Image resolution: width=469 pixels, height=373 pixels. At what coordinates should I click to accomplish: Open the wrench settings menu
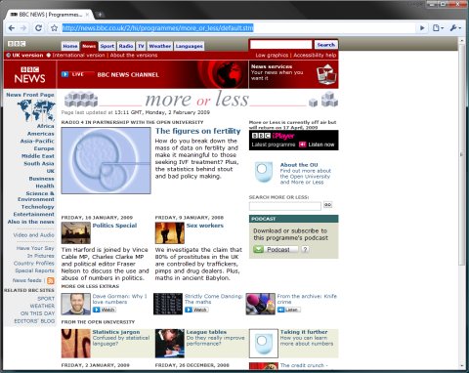[x=455, y=28]
